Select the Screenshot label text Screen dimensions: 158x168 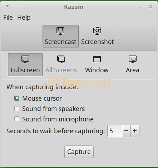click(x=97, y=42)
